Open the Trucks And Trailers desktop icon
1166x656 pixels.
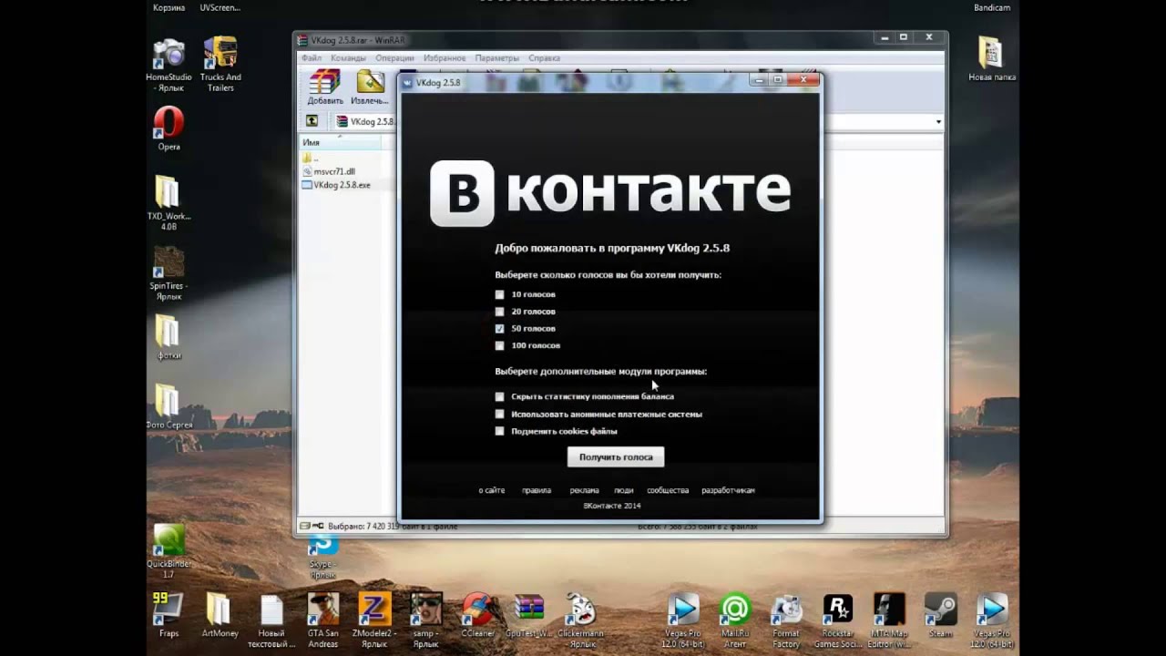click(220, 65)
